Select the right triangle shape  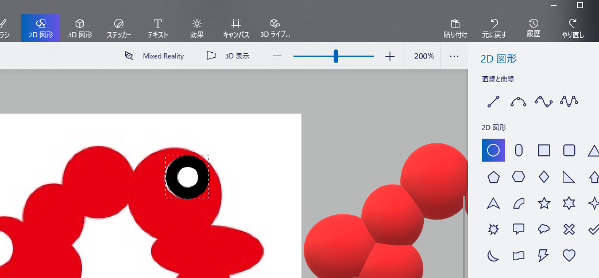(x=569, y=177)
